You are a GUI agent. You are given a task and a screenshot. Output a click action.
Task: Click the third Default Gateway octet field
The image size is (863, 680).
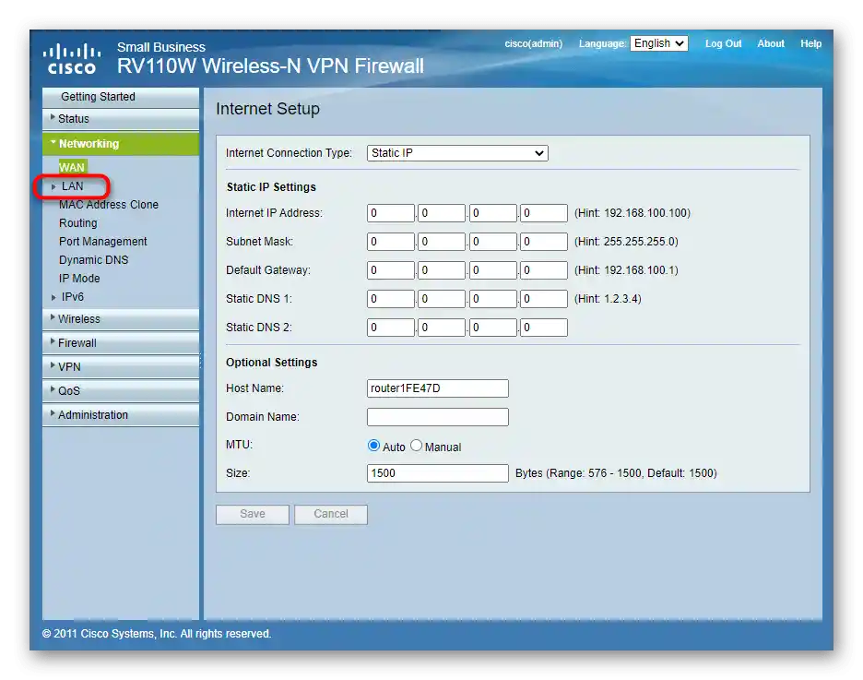click(x=492, y=270)
